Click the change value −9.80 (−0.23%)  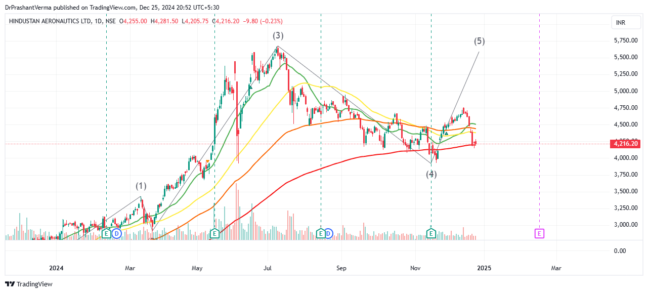(263, 21)
